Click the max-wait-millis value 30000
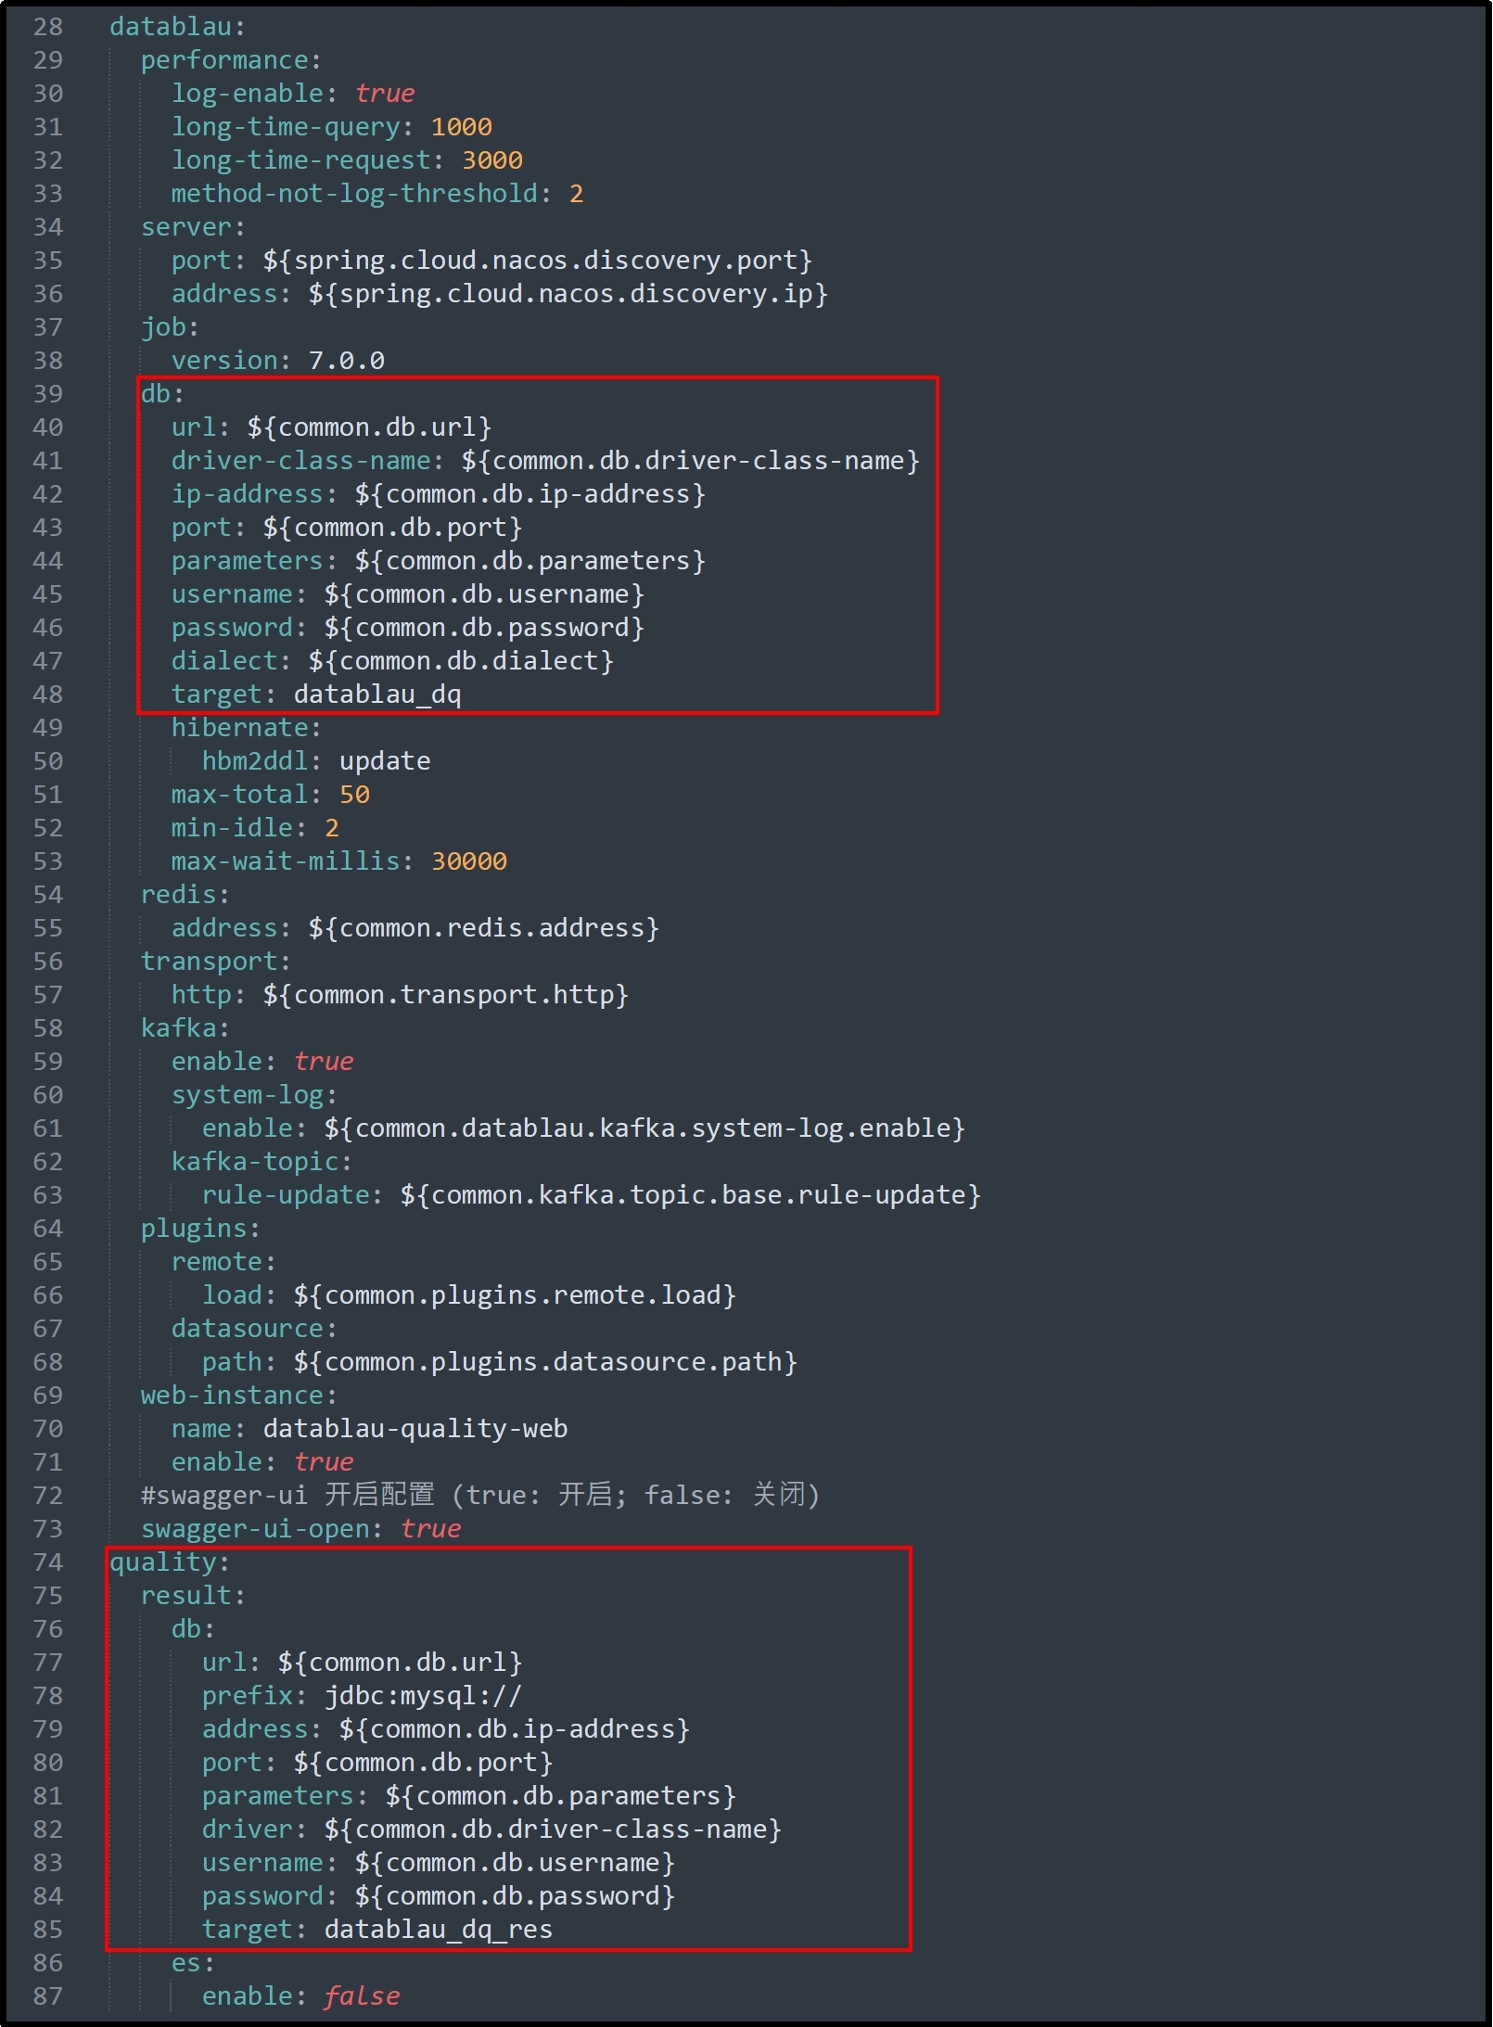Image resolution: width=1493 pixels, height=2027 pixels. [x=469, y=861]
